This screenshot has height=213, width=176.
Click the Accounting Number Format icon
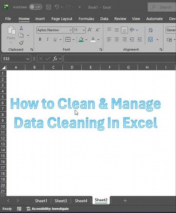click(169, 40)
